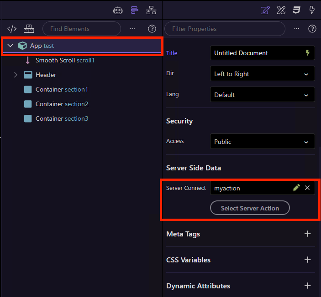Expand the Header tree node
The width and height of the screenshot is (321, 297).
(16, 75)
